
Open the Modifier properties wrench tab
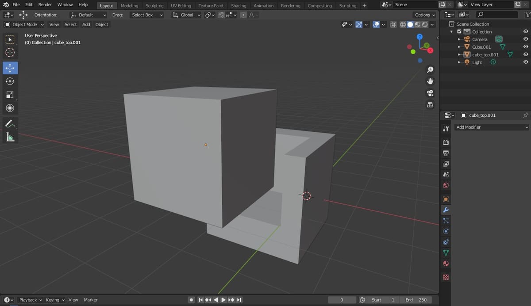[446, 210]
